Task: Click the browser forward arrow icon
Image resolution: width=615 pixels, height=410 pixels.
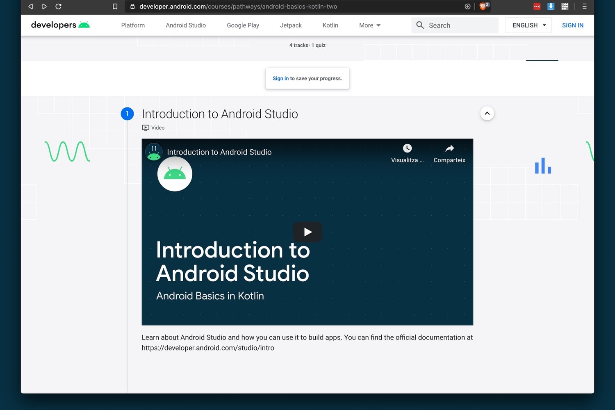Action: 44,7
